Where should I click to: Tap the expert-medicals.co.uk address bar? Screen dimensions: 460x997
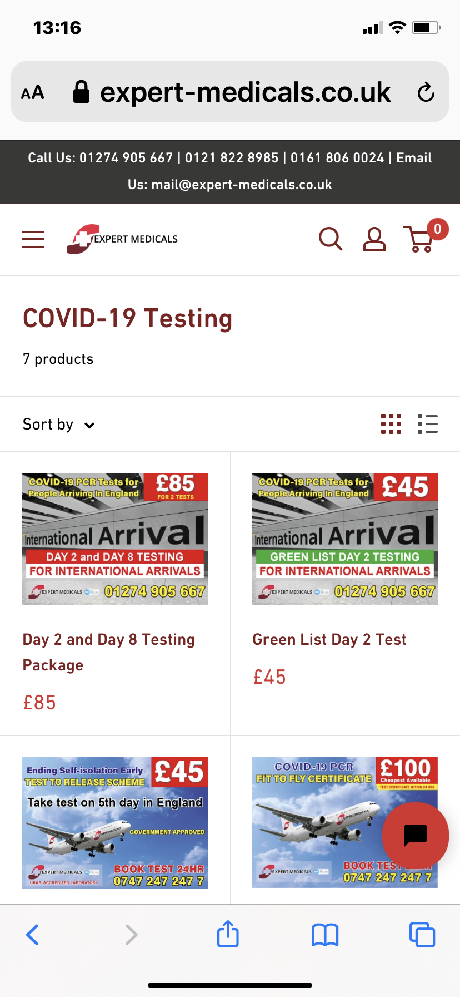coord(245,92)
